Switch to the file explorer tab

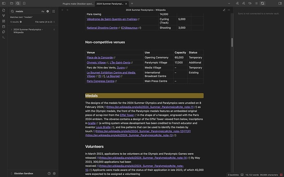pyautogui.click(x=11, y=3)
